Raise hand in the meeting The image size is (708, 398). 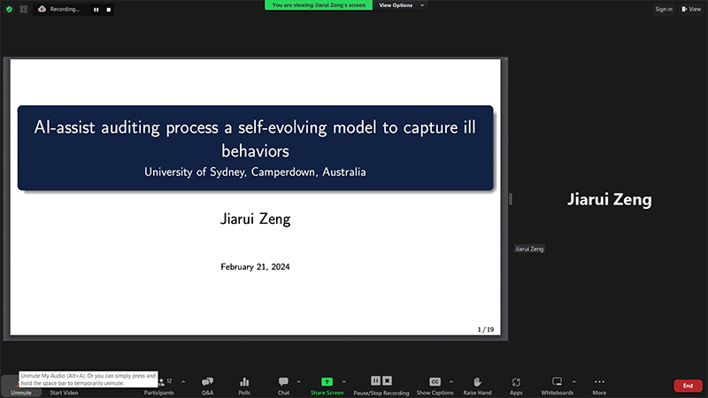(x=477, y=385)
